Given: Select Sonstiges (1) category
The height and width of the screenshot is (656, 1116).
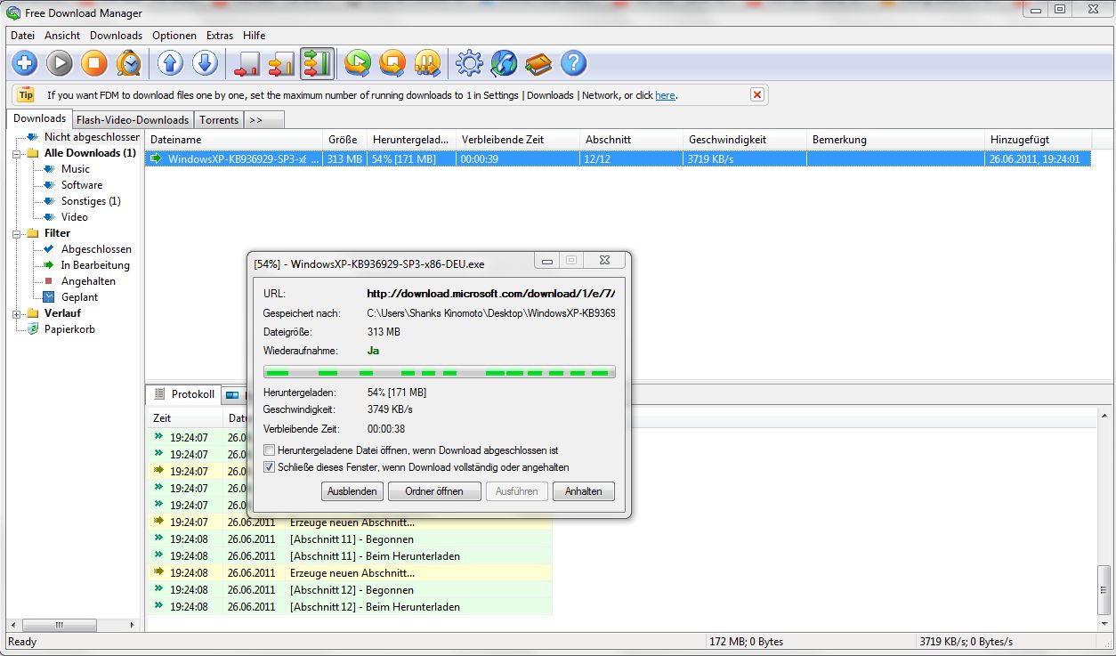Looking at the screenshot, I should [x=91, y=201].
